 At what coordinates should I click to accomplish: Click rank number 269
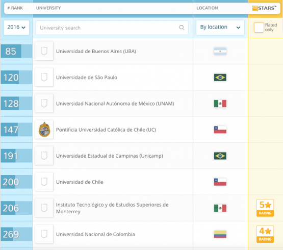(x=11, y=234)
